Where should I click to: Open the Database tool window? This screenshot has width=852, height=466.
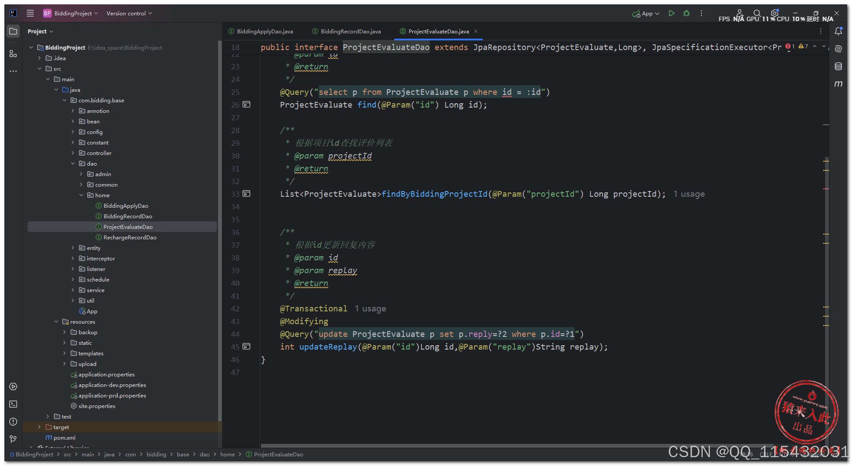click(x=838, y=66)
